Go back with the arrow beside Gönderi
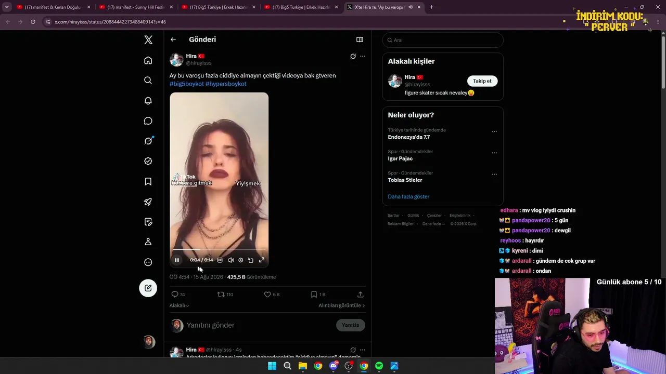 173,39
